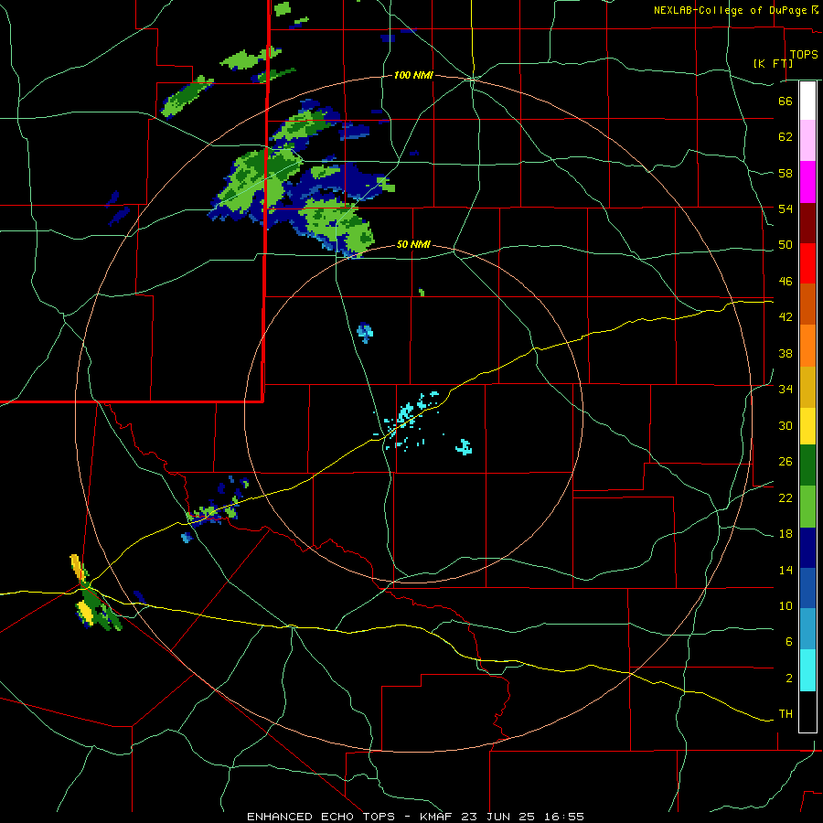Click the legend value 22
823x823 pixels.
[x=786, y=497]
